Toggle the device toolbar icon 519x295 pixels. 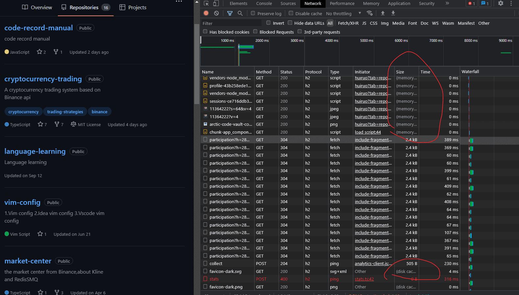(216, 4)
